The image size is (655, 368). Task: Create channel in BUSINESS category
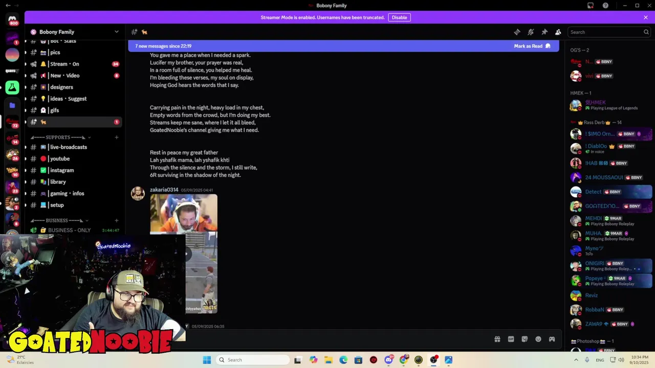pyautogui.click(x=117, y=220)
